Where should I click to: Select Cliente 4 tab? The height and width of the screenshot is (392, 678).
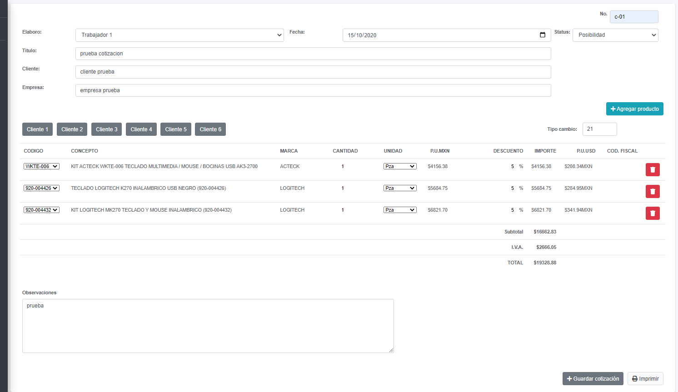pos(141,129)
